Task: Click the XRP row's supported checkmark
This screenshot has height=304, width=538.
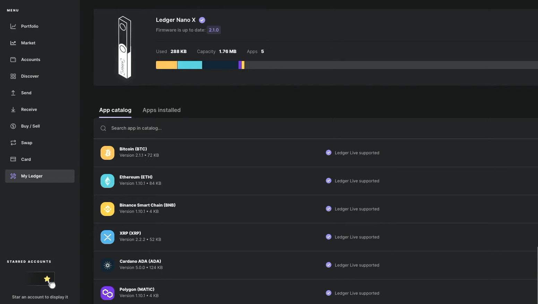Action: (329, 237)
